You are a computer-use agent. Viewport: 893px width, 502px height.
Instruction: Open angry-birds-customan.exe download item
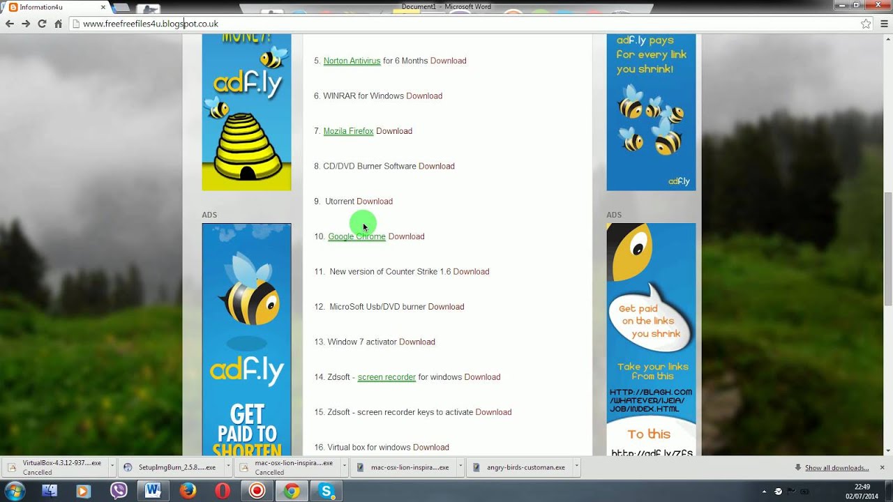(520, 467)
